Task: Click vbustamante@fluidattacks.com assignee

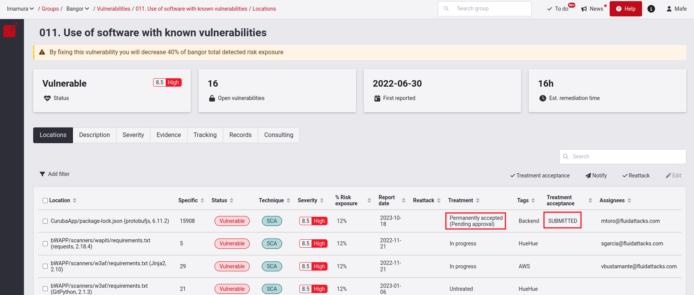Action: click(639, 266)
